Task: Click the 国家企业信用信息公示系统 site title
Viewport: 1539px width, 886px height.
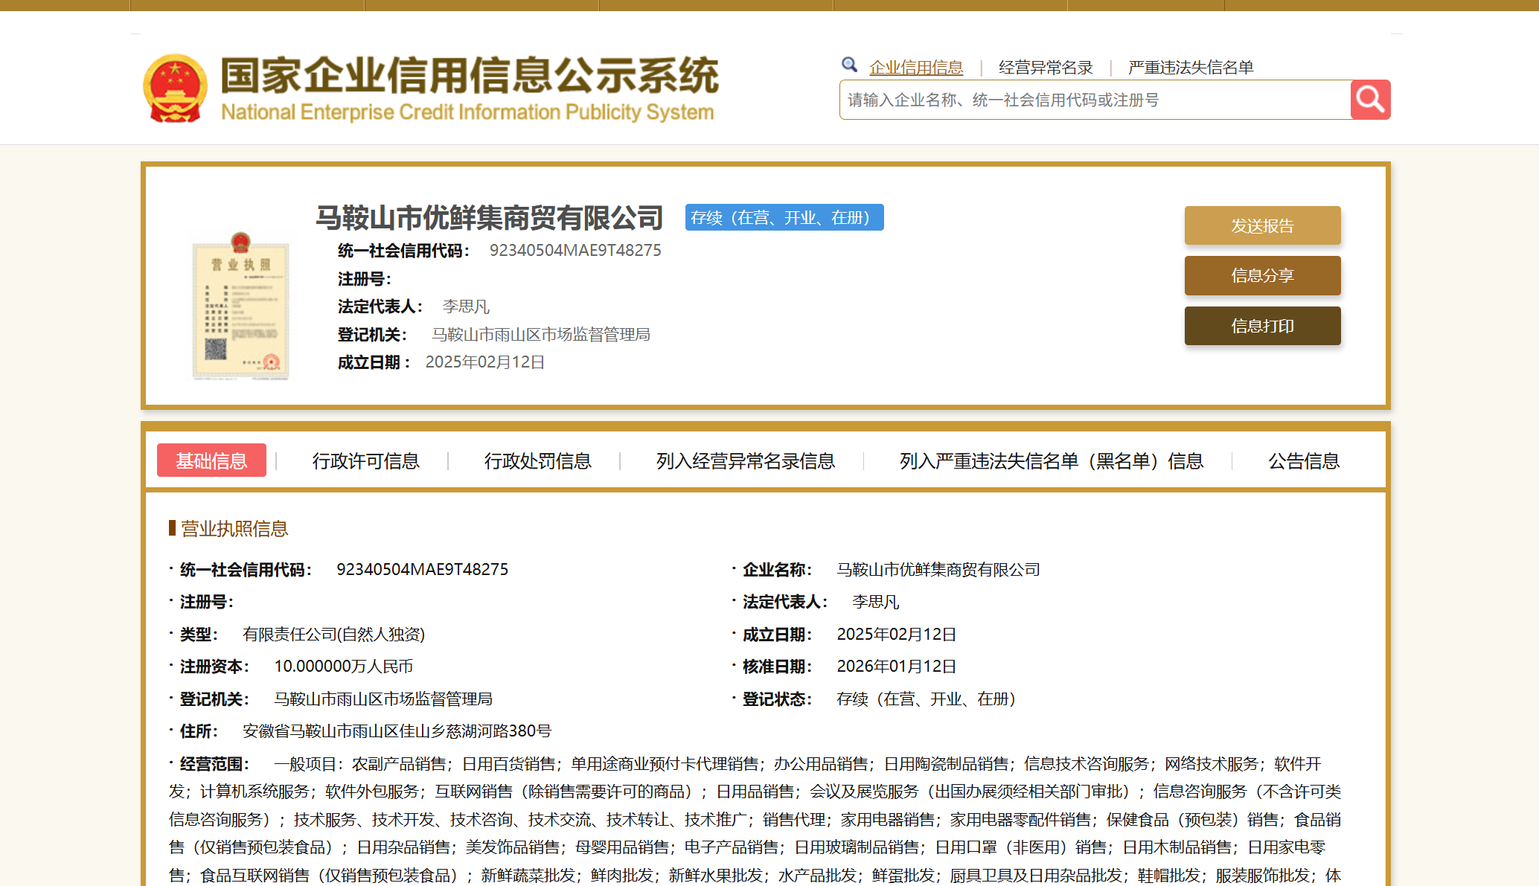Action: (x=470, y=76)
